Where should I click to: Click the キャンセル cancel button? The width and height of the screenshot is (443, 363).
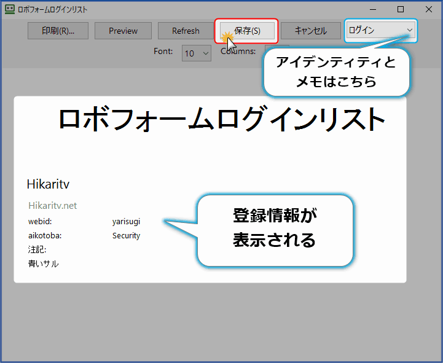point(310,31)
